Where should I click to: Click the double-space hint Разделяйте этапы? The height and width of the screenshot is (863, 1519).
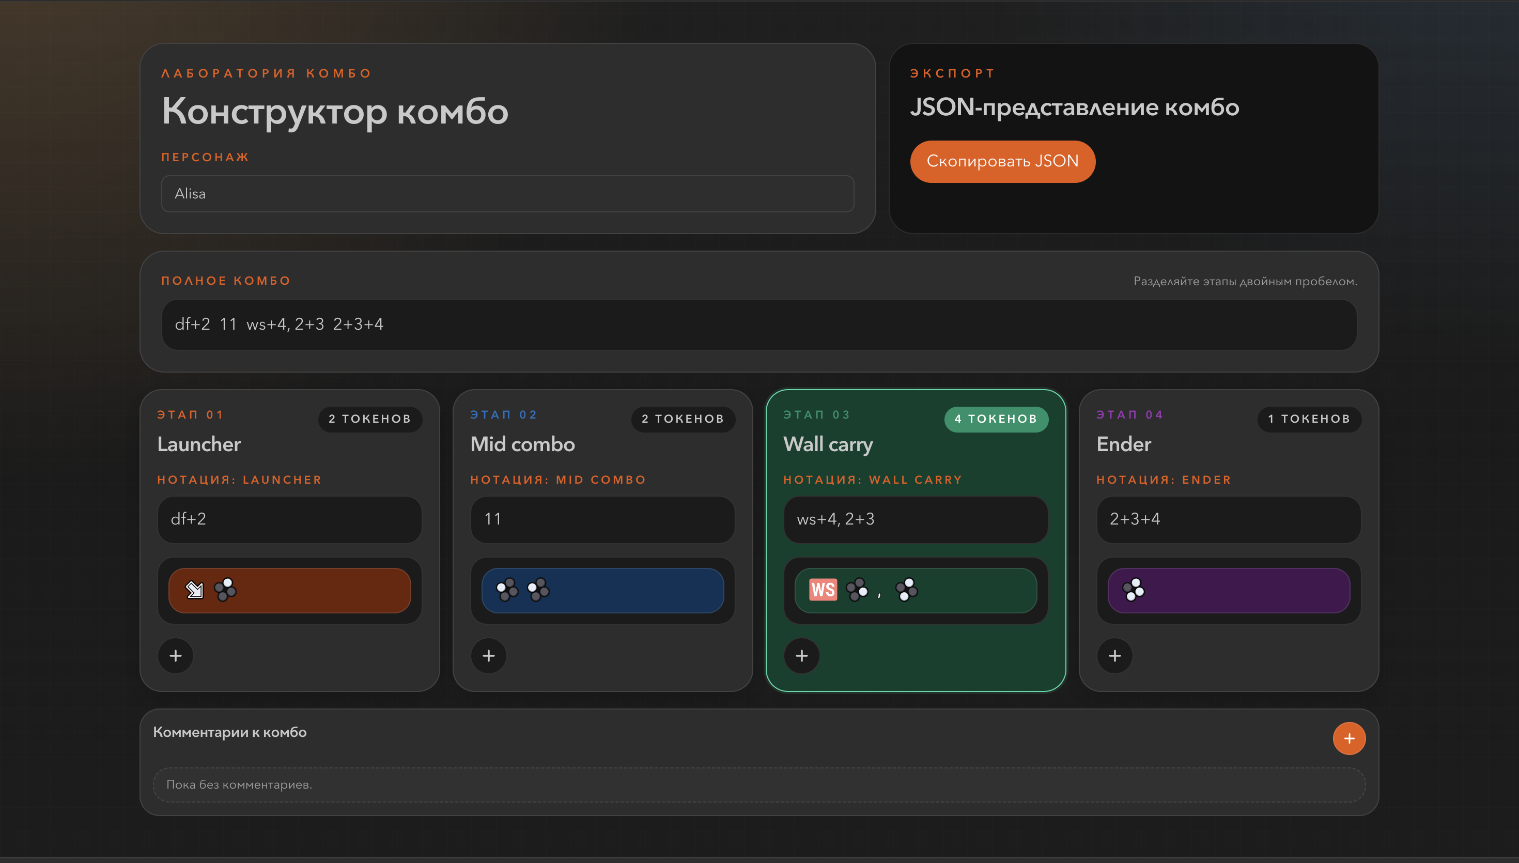coord(1245,281)
